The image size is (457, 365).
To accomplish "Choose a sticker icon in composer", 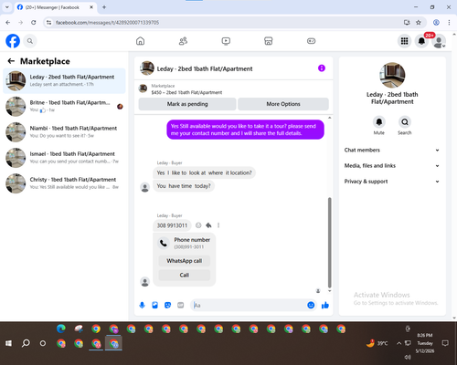I will [167, 305].
